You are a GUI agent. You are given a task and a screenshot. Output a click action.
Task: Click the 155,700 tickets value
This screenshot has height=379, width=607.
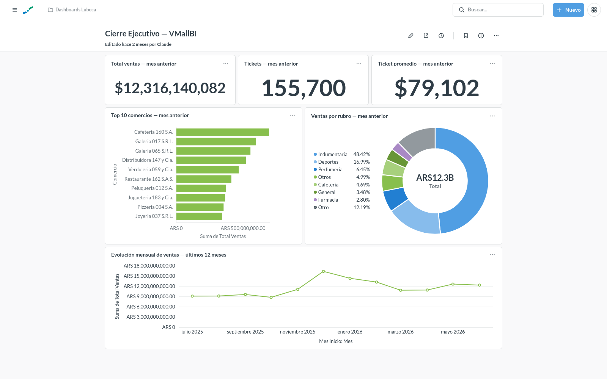[x=303, y=88]
